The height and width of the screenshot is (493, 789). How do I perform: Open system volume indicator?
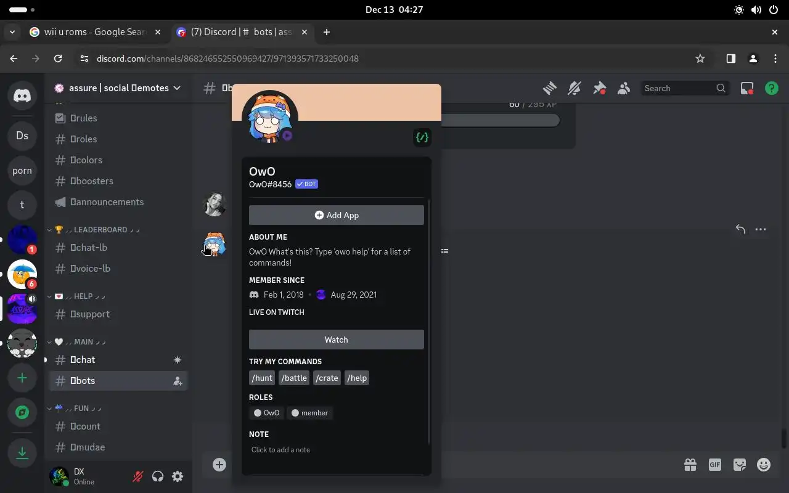[x=756, y=10]
